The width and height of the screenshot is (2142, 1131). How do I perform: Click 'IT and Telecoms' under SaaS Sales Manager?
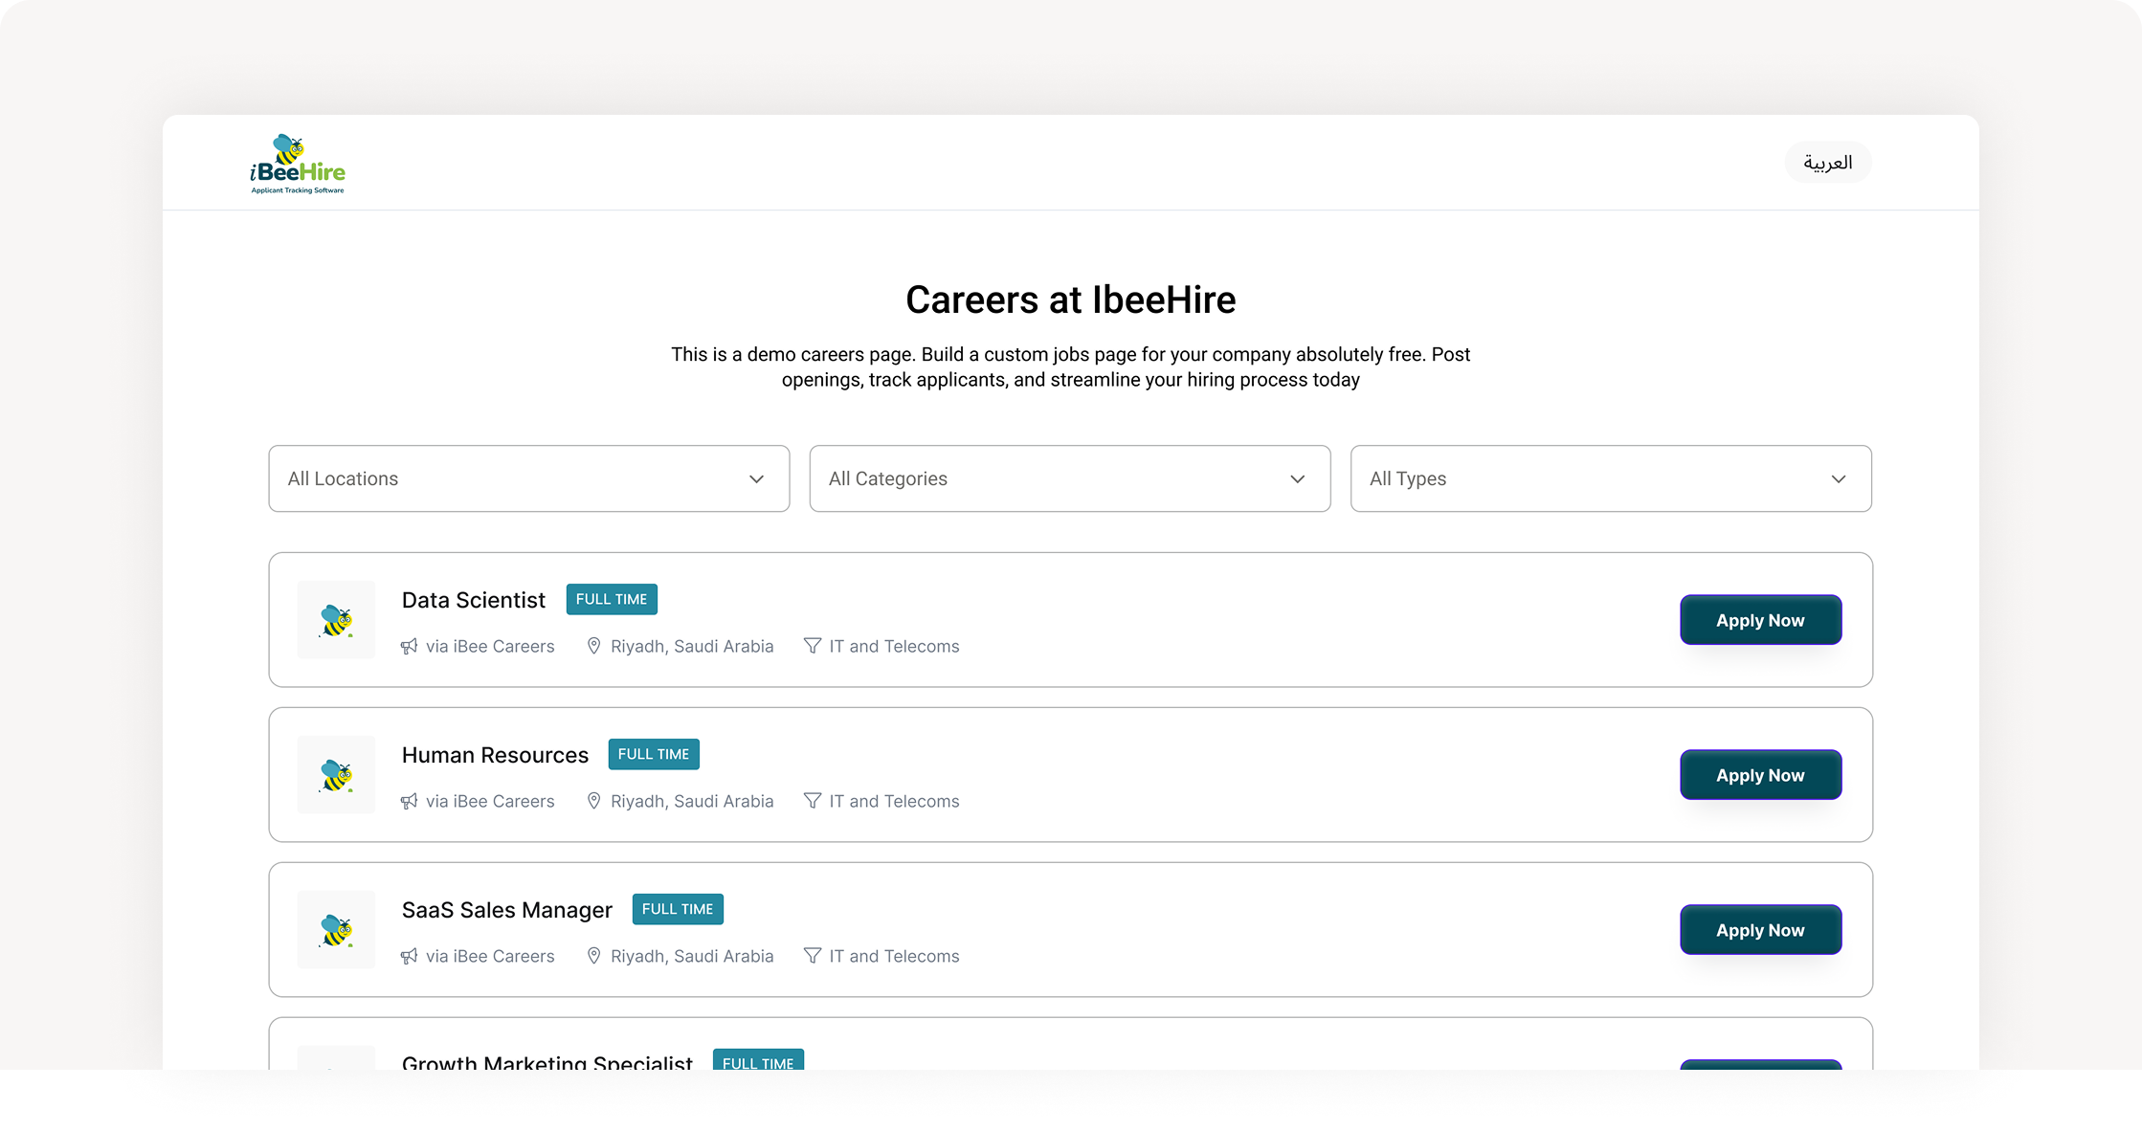click(894, 956)
